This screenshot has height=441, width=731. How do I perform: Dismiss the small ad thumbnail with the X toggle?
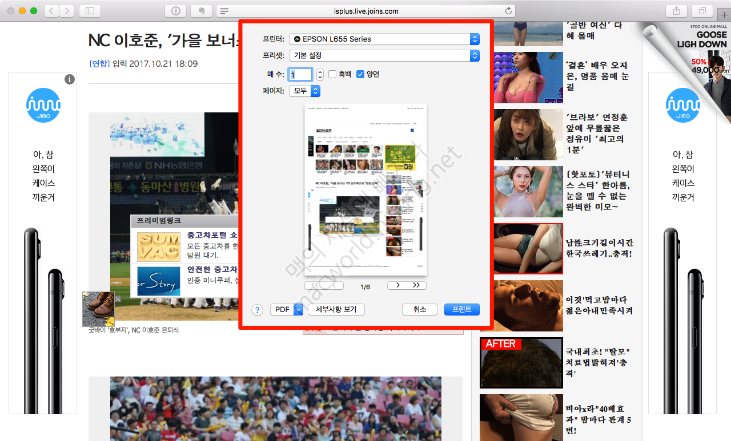tap(118, 298)
